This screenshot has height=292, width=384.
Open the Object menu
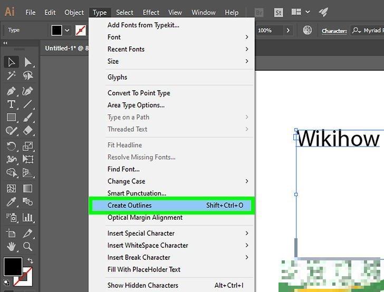click(x=74, y=13)
